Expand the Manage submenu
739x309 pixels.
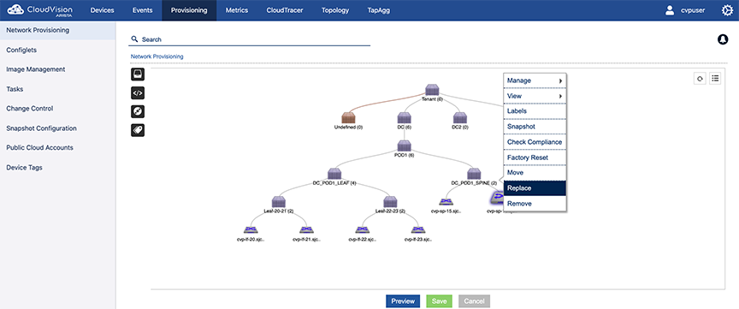[x=535, y=80]
